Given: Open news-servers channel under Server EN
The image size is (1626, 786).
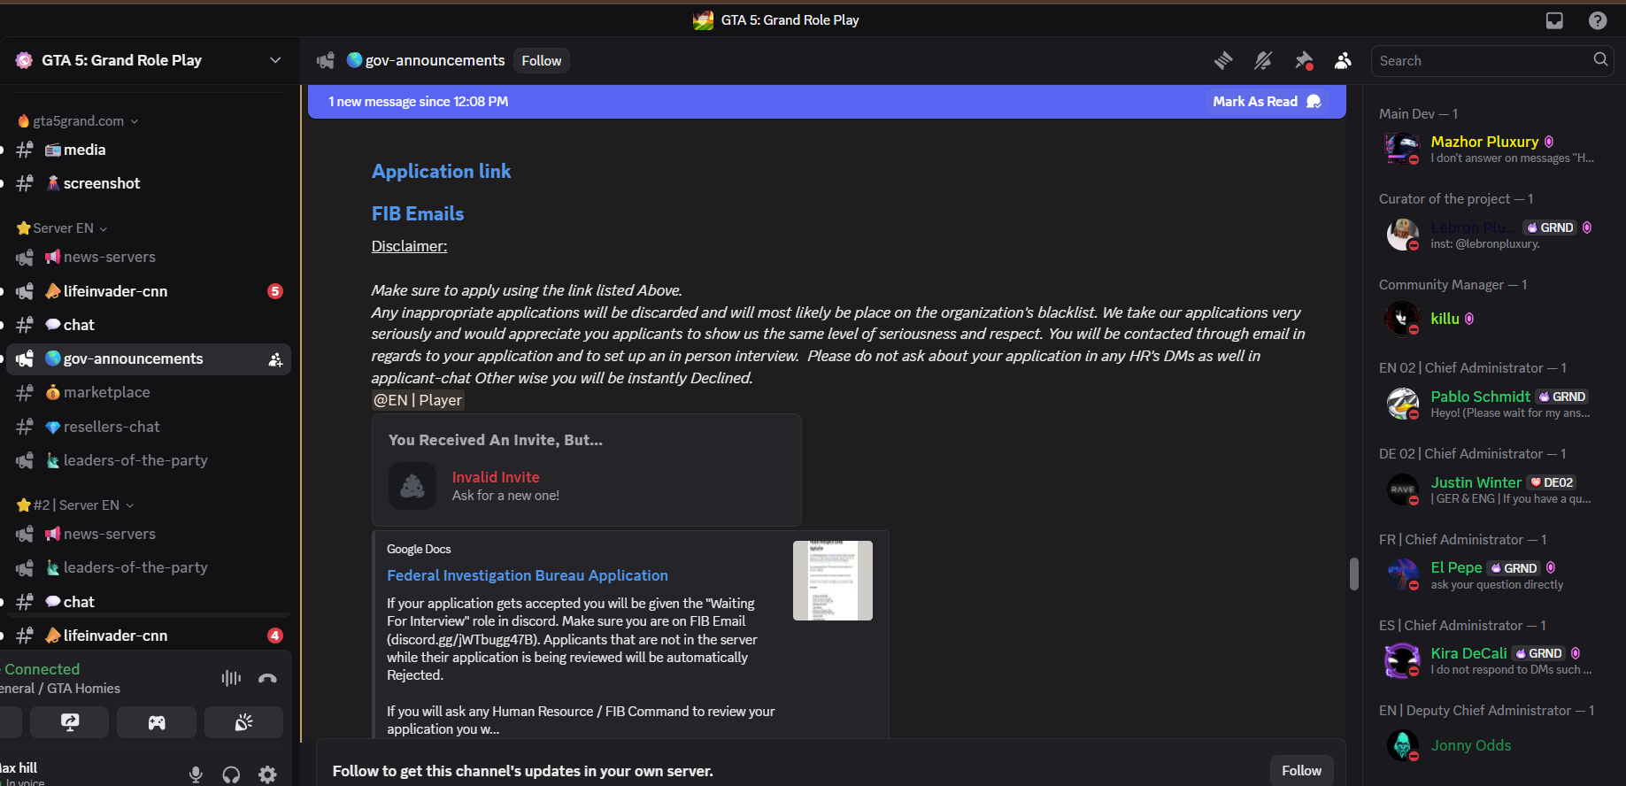Looking at the screenshot, I should click(148, 257).
